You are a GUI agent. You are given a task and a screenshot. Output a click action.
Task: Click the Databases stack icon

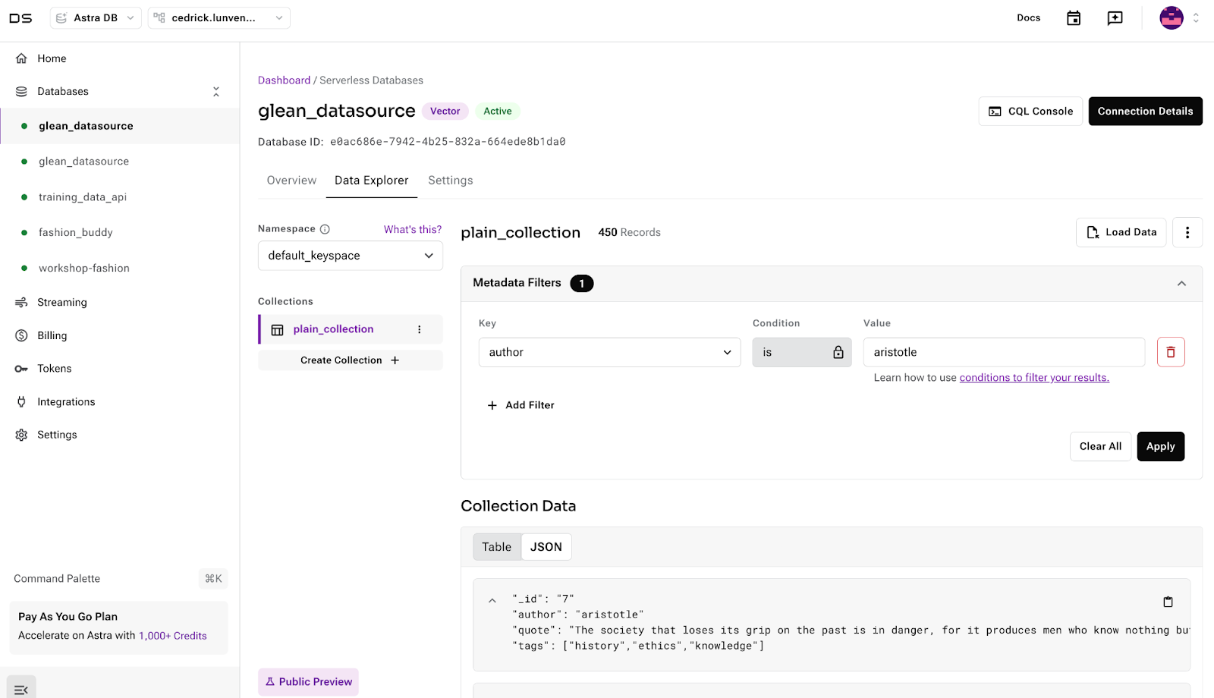(x=21, y=92)
